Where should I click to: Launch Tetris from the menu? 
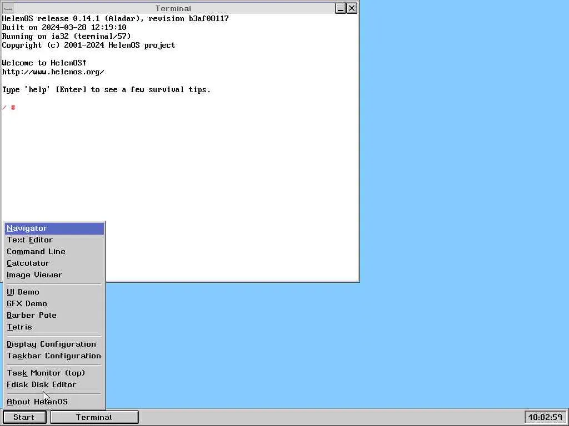54,327
